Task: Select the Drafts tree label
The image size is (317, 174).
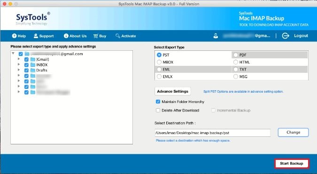Action: coord(42,70)
